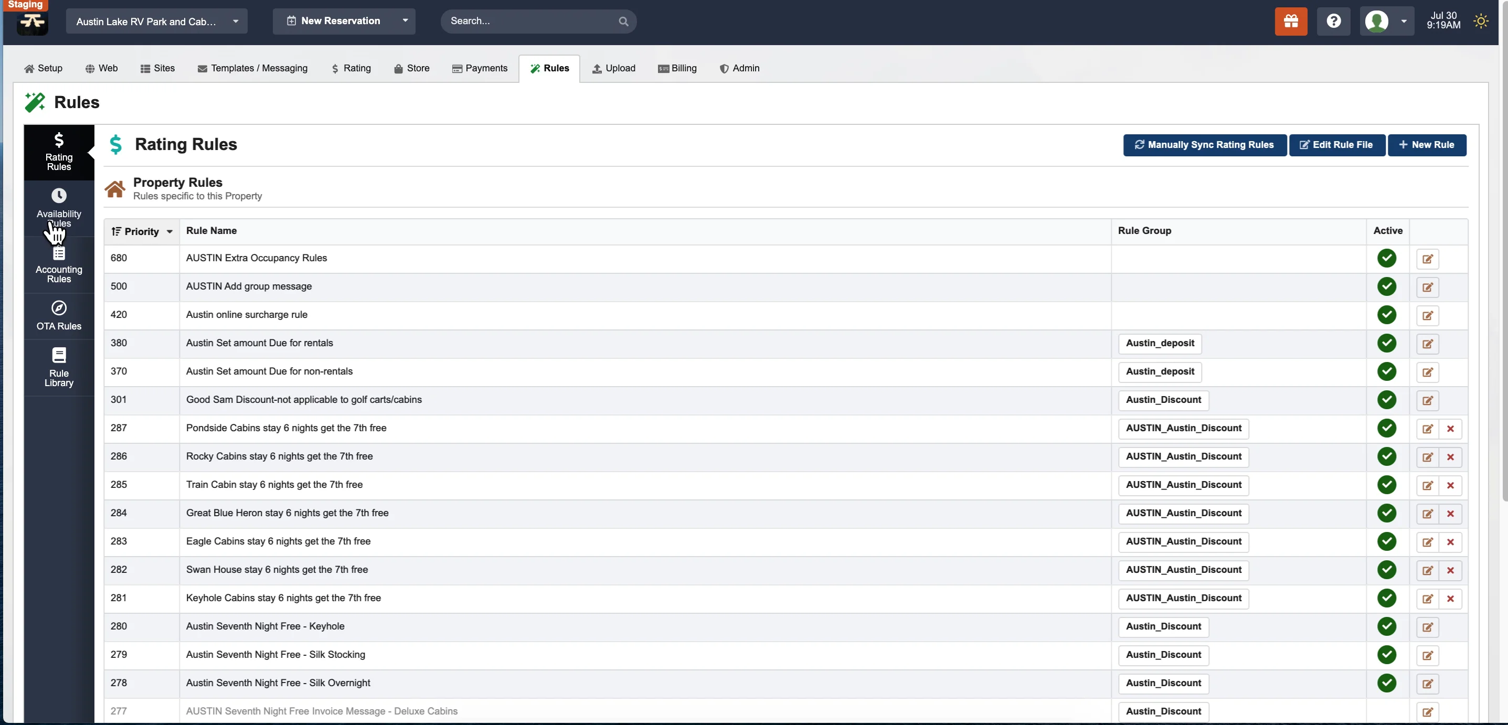This screenshot has height=725, width=1508.
Task: Open Availability Rules clock icon
Action: tap(59, 196)
